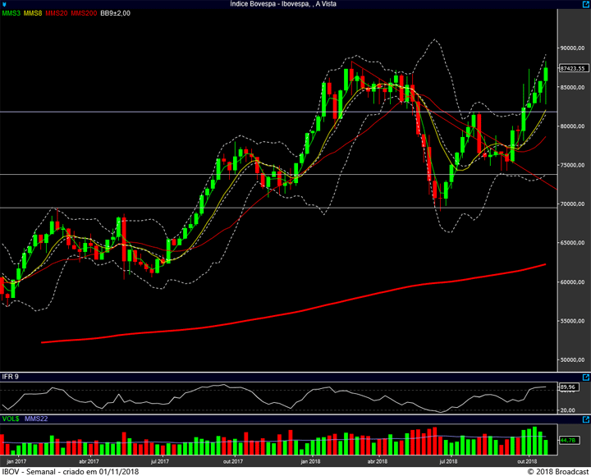Screen dimensions: 591x476
Task: Click the MMS200 indicator label
Action: tap(82, 14)
